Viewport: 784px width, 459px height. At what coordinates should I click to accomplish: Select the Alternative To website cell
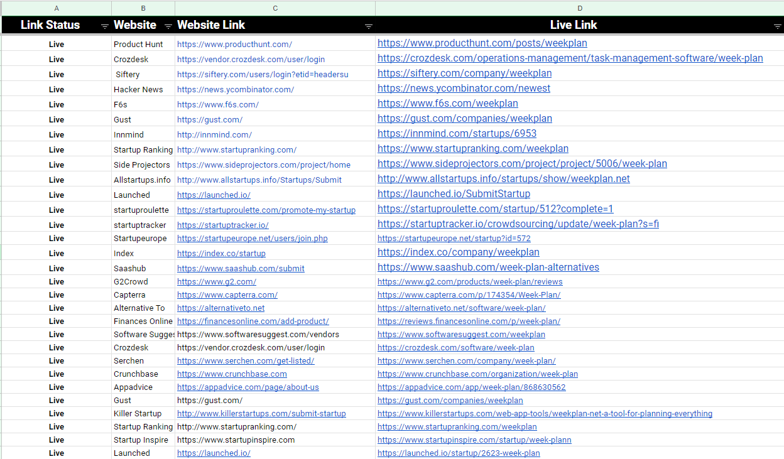pyautogui.click(x=143, y=308)
